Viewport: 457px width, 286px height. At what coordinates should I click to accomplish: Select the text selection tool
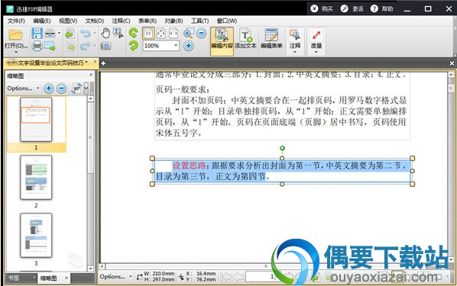pyautogui.click(x=118, y=33)
